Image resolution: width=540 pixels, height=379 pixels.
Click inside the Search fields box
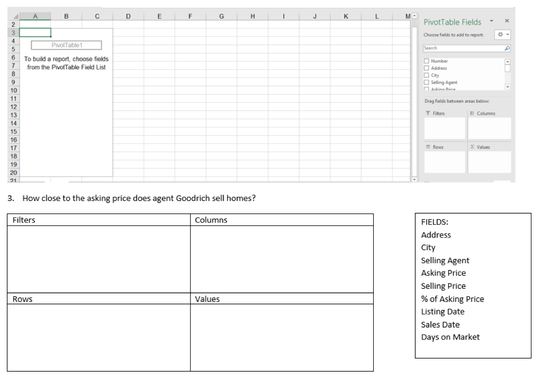[x=456, y=49]
